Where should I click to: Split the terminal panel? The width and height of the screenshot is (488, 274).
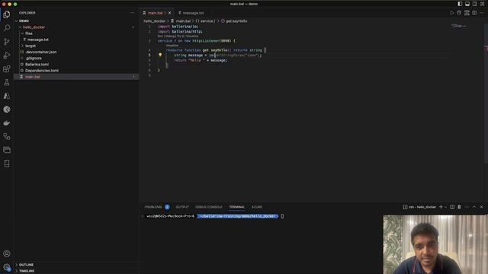click(452, 207)
